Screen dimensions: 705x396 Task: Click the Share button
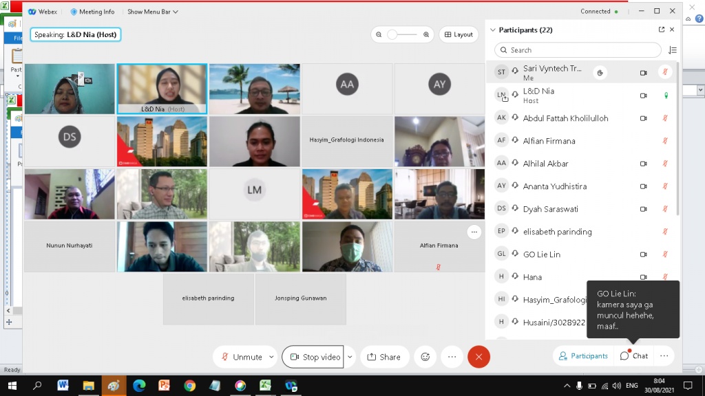click(x=385, y=357)
